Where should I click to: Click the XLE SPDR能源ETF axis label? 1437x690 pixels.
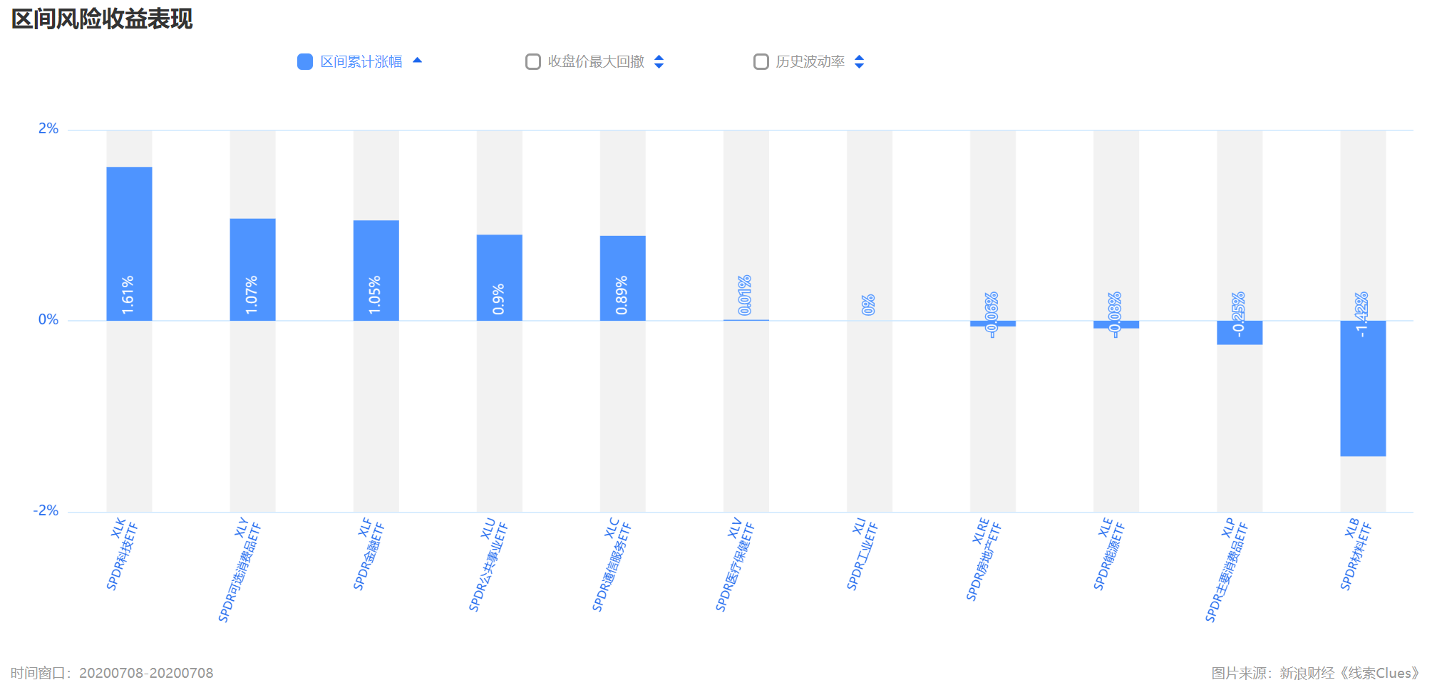pos(1109,554)
